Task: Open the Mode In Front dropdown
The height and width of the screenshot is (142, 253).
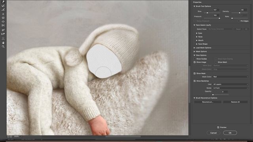Action: point(230,88)
